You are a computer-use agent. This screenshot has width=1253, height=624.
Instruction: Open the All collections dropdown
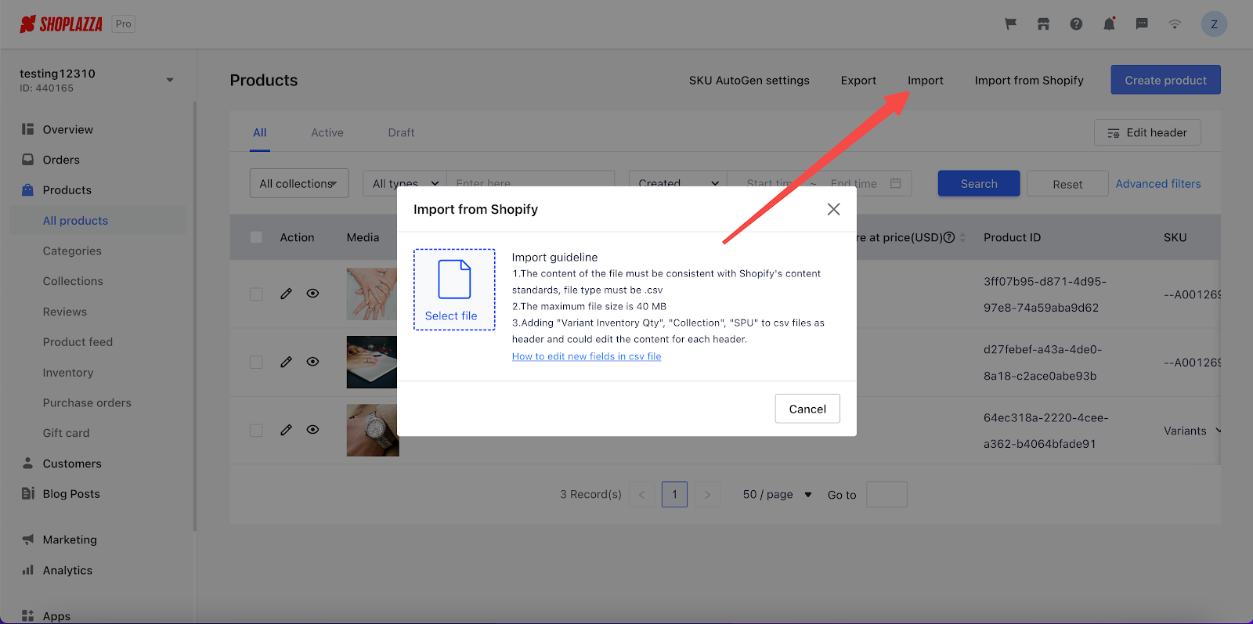coord(299,183)
